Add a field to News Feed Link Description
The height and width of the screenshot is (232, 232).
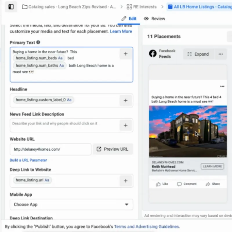coord(126,125)
